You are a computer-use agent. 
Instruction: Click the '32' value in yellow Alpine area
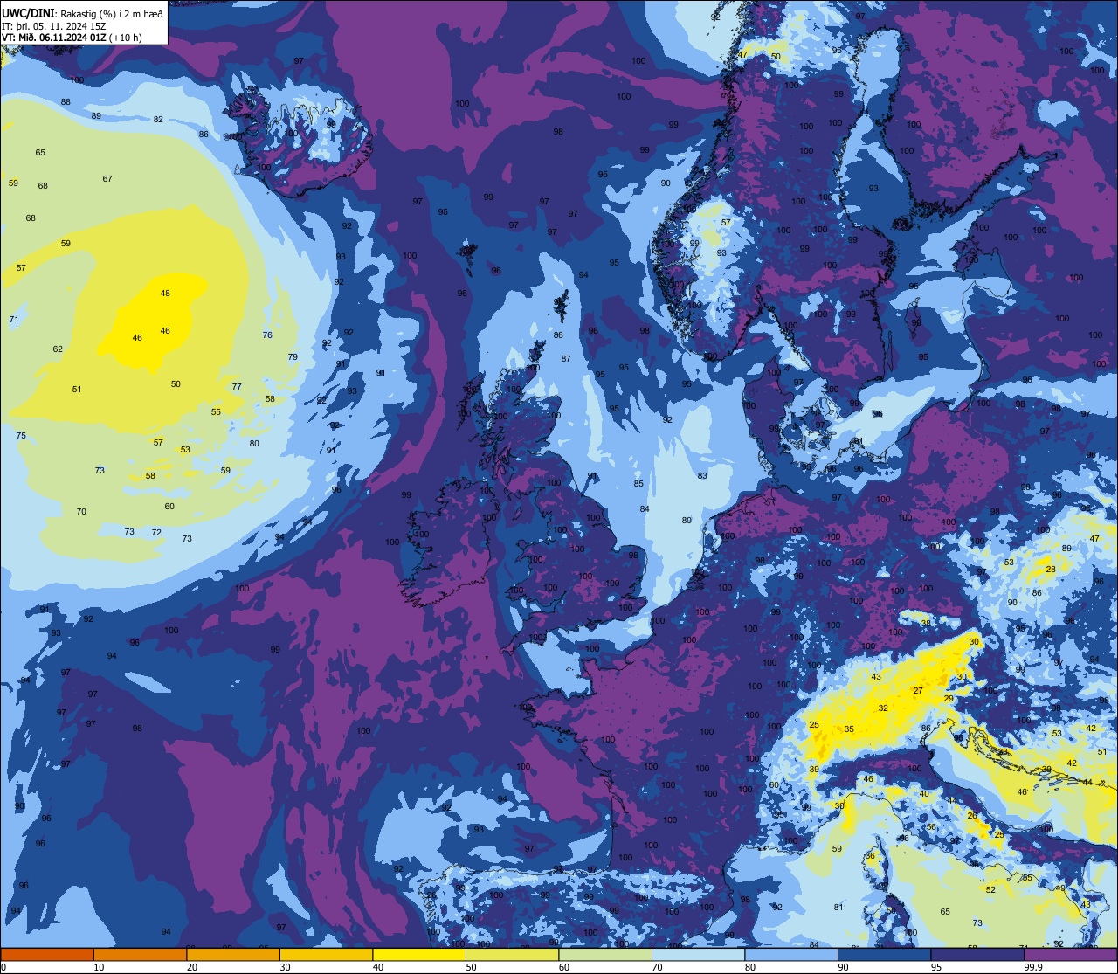point(883,708)
